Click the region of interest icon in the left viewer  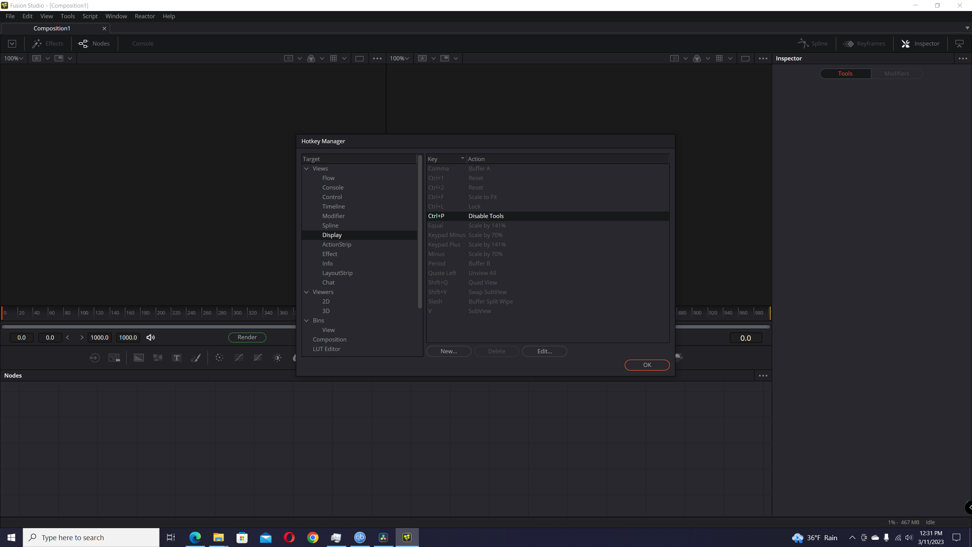(289, 58)
